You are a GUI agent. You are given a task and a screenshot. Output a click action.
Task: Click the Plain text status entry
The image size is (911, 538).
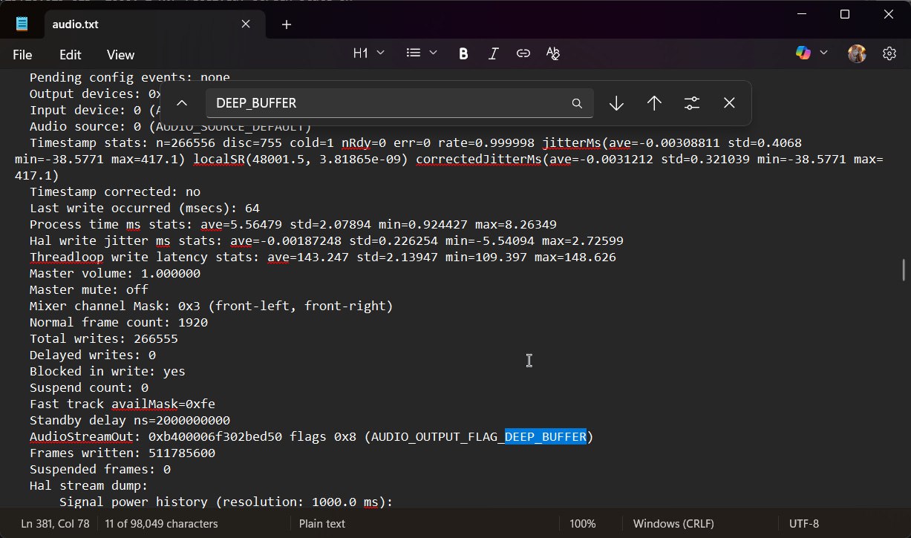[x=322, y=523]
